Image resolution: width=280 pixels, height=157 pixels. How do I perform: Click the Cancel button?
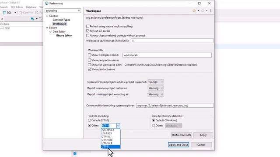point(201,145)
